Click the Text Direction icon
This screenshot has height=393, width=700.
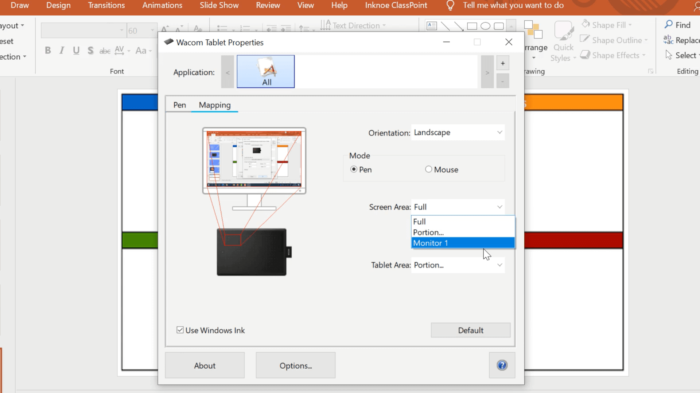tap(325, 25)
